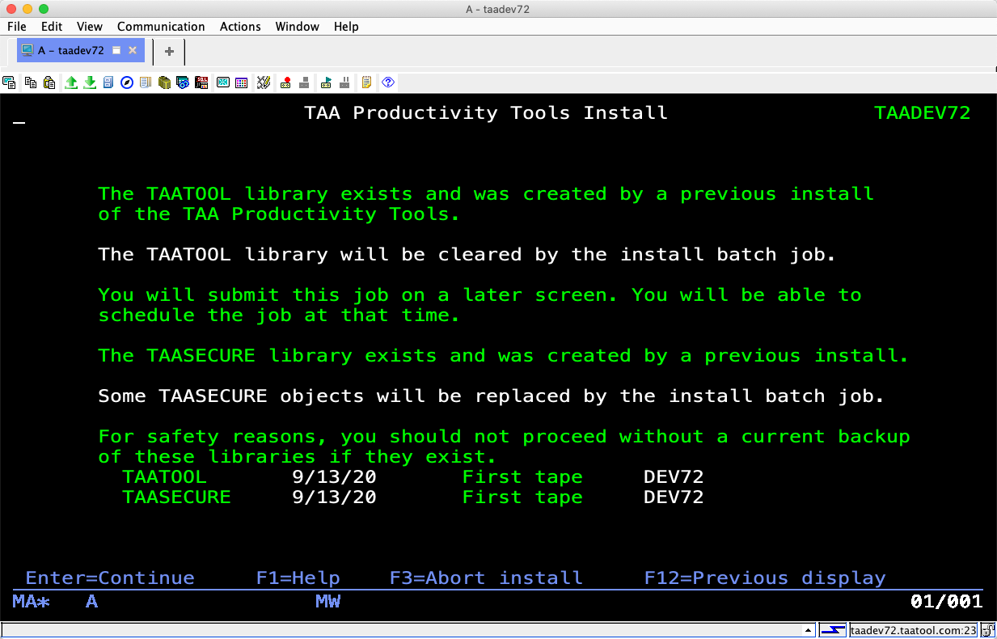Open the blue file cabinet icon
Image resolution: width=997 pixels, height=639 pixels.
point(108,83)
